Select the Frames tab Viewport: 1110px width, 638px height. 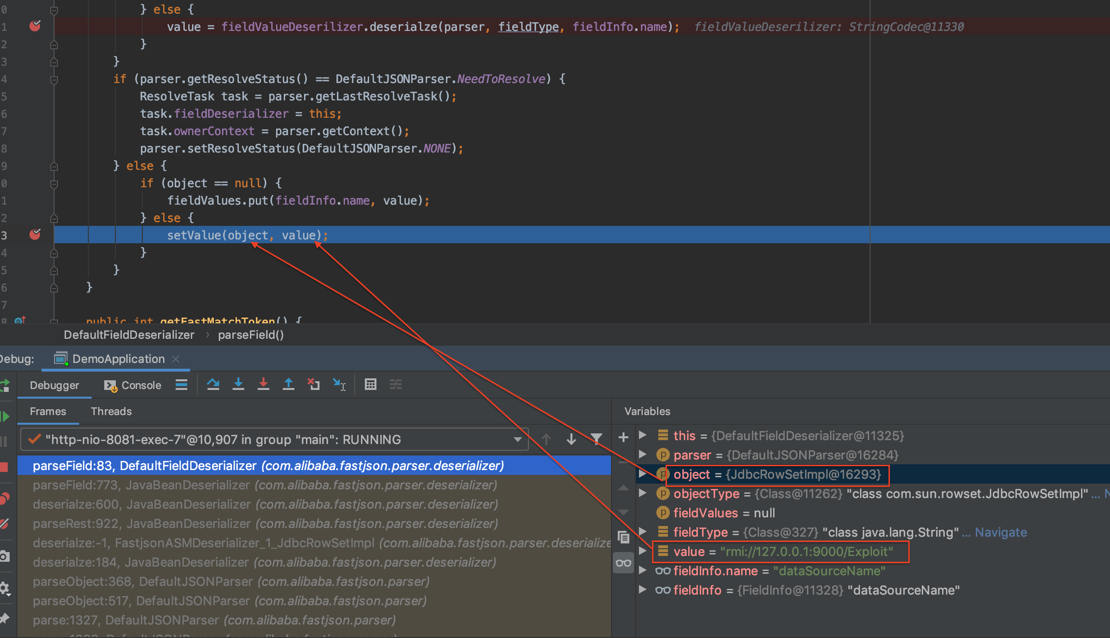[x=48, y=411]
